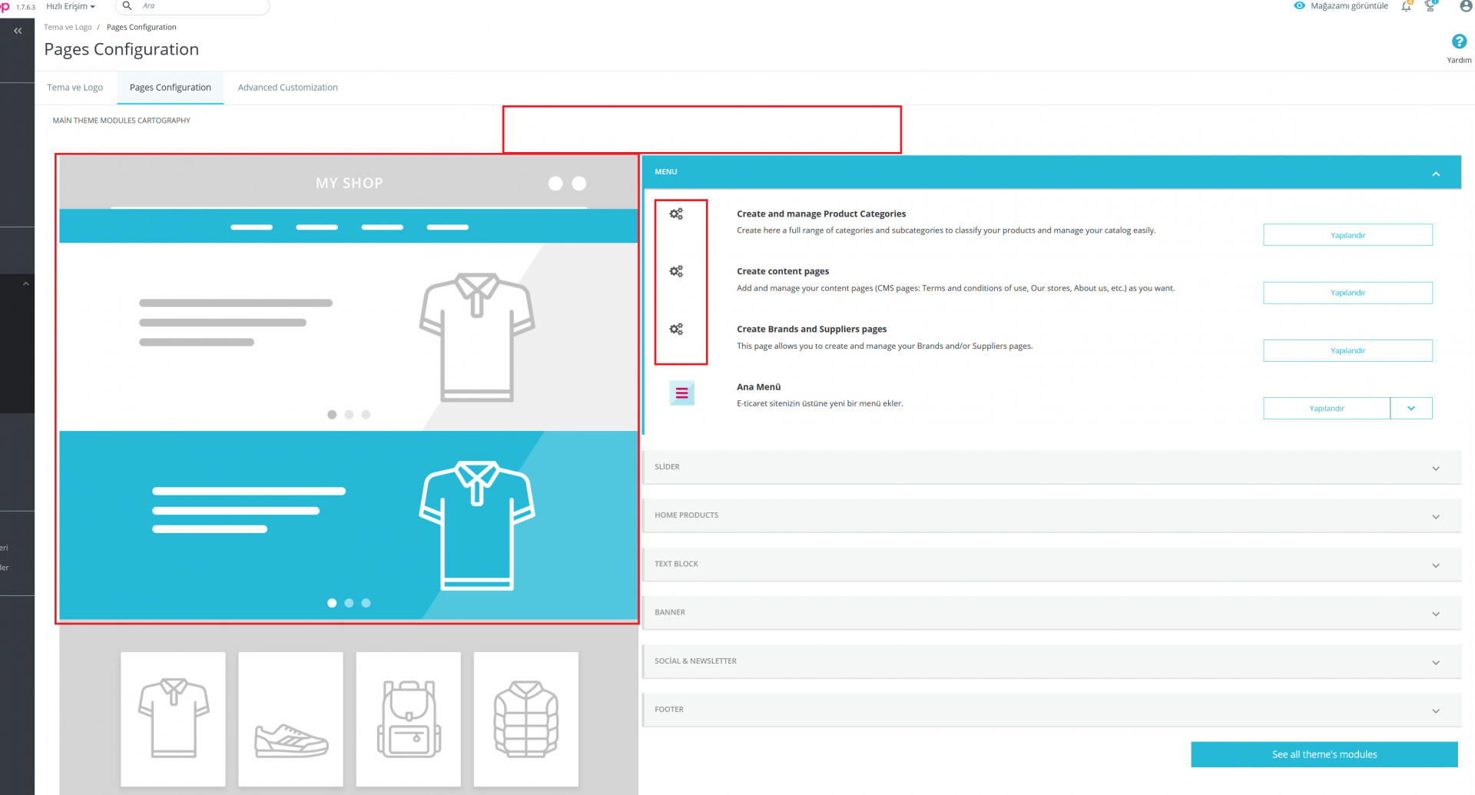Image resolution: width=1475 pixels, height=795 pixels.
Task: Click Yapılandır for Ana Menü
Action: click(1327, 409)
